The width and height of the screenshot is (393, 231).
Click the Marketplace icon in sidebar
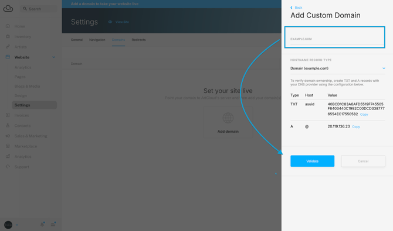click(x=8, y=146)
